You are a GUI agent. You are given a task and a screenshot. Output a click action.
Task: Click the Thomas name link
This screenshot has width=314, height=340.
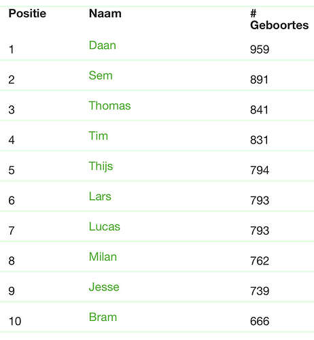[x=109, y=105]
